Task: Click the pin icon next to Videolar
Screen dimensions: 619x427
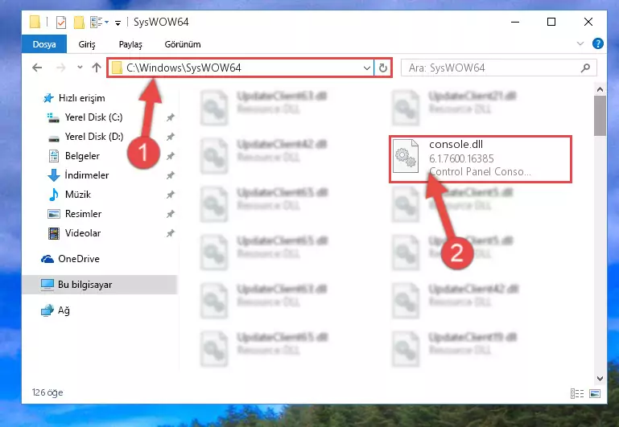Action: pyautogui.click(x=170, y=233)
